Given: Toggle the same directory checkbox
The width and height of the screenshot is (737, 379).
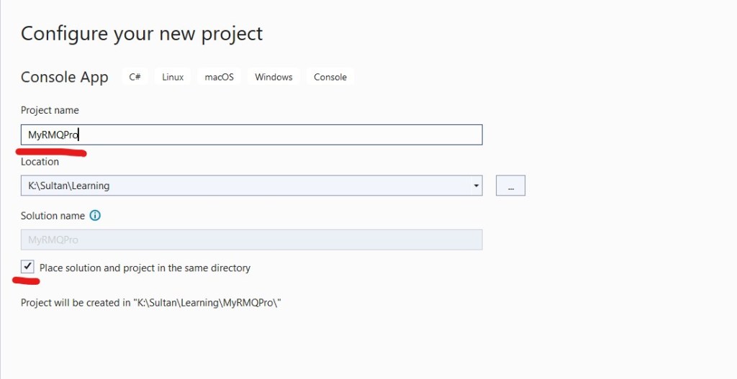Looking at the screenshot, I should click(x=28, y=267).
